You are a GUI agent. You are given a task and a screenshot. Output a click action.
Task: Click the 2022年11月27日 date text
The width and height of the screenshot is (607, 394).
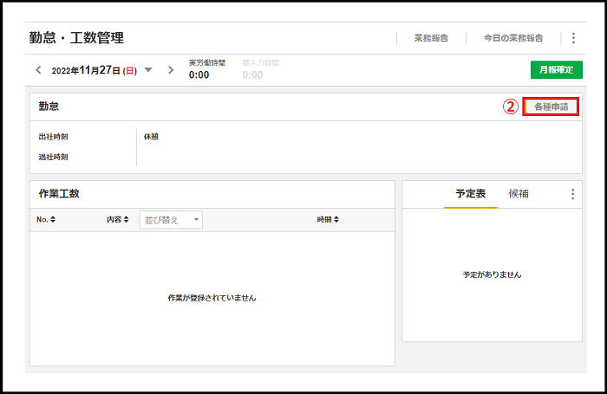tap(94, 70)
